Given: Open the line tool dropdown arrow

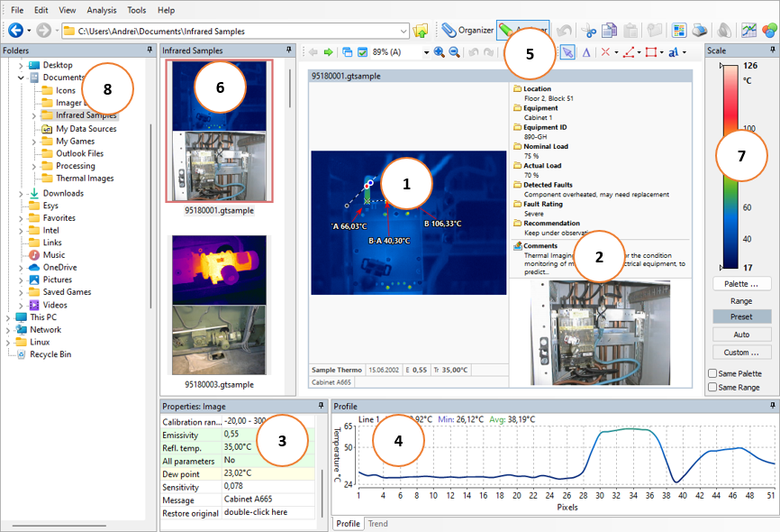Looking at the screenshot, I should click(639, 52).
